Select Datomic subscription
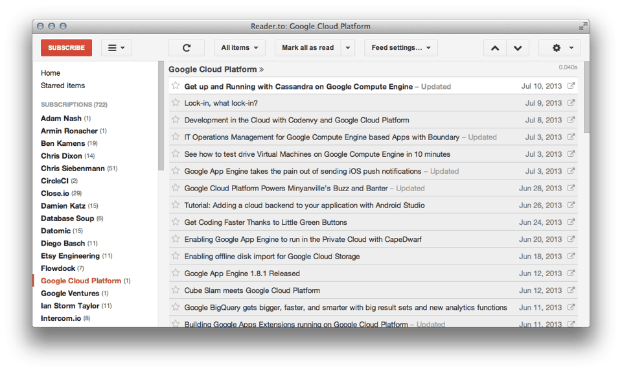 [x=62, y=231]
